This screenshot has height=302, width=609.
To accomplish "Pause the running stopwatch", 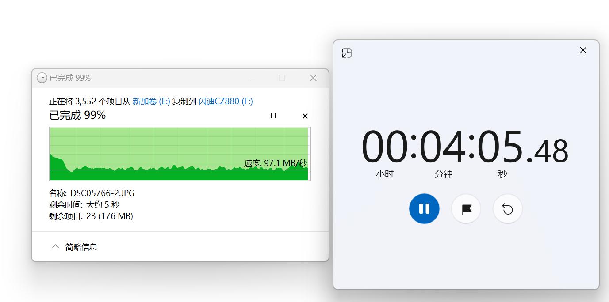I will (424, 208).
